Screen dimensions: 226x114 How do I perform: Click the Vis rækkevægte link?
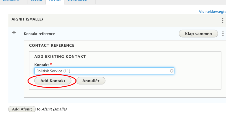pyautogui.click(x=212, y=12)
